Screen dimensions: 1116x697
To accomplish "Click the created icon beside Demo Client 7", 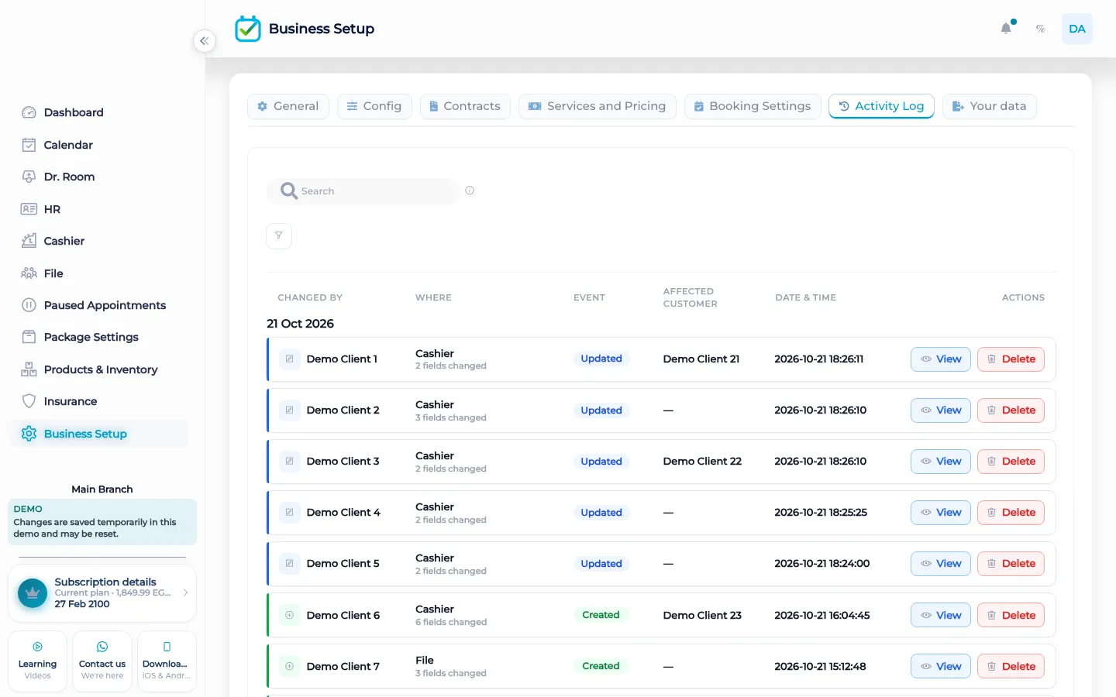I will 289,667.
